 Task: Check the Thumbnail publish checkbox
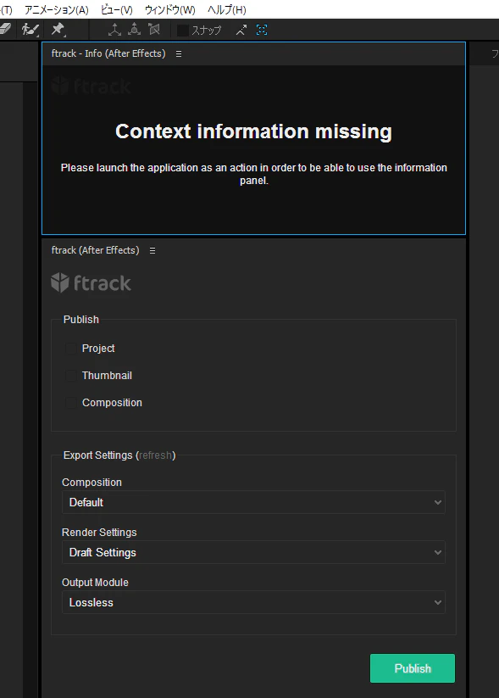pos(71,376)
